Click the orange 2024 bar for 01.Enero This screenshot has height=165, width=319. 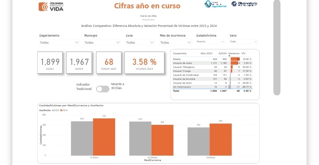tap(104, 137)
